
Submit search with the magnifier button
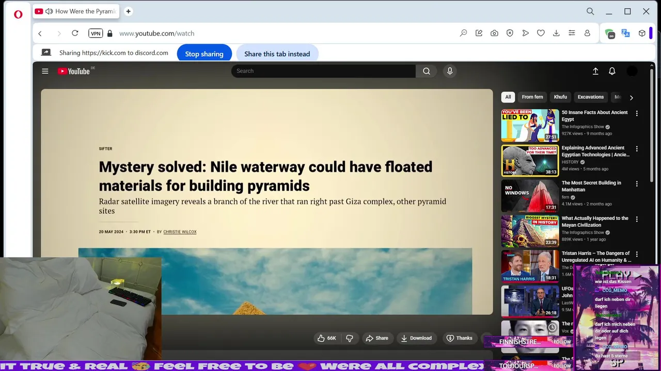[x=427, y=71]
